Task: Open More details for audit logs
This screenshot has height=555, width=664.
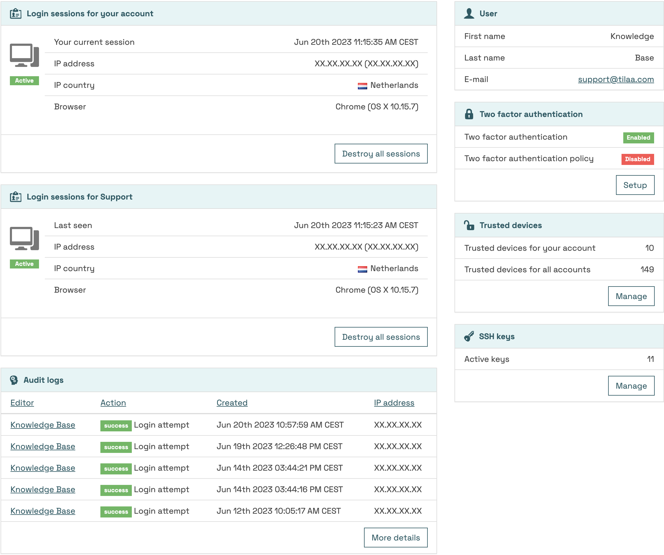Action: (x=395, y=537)
